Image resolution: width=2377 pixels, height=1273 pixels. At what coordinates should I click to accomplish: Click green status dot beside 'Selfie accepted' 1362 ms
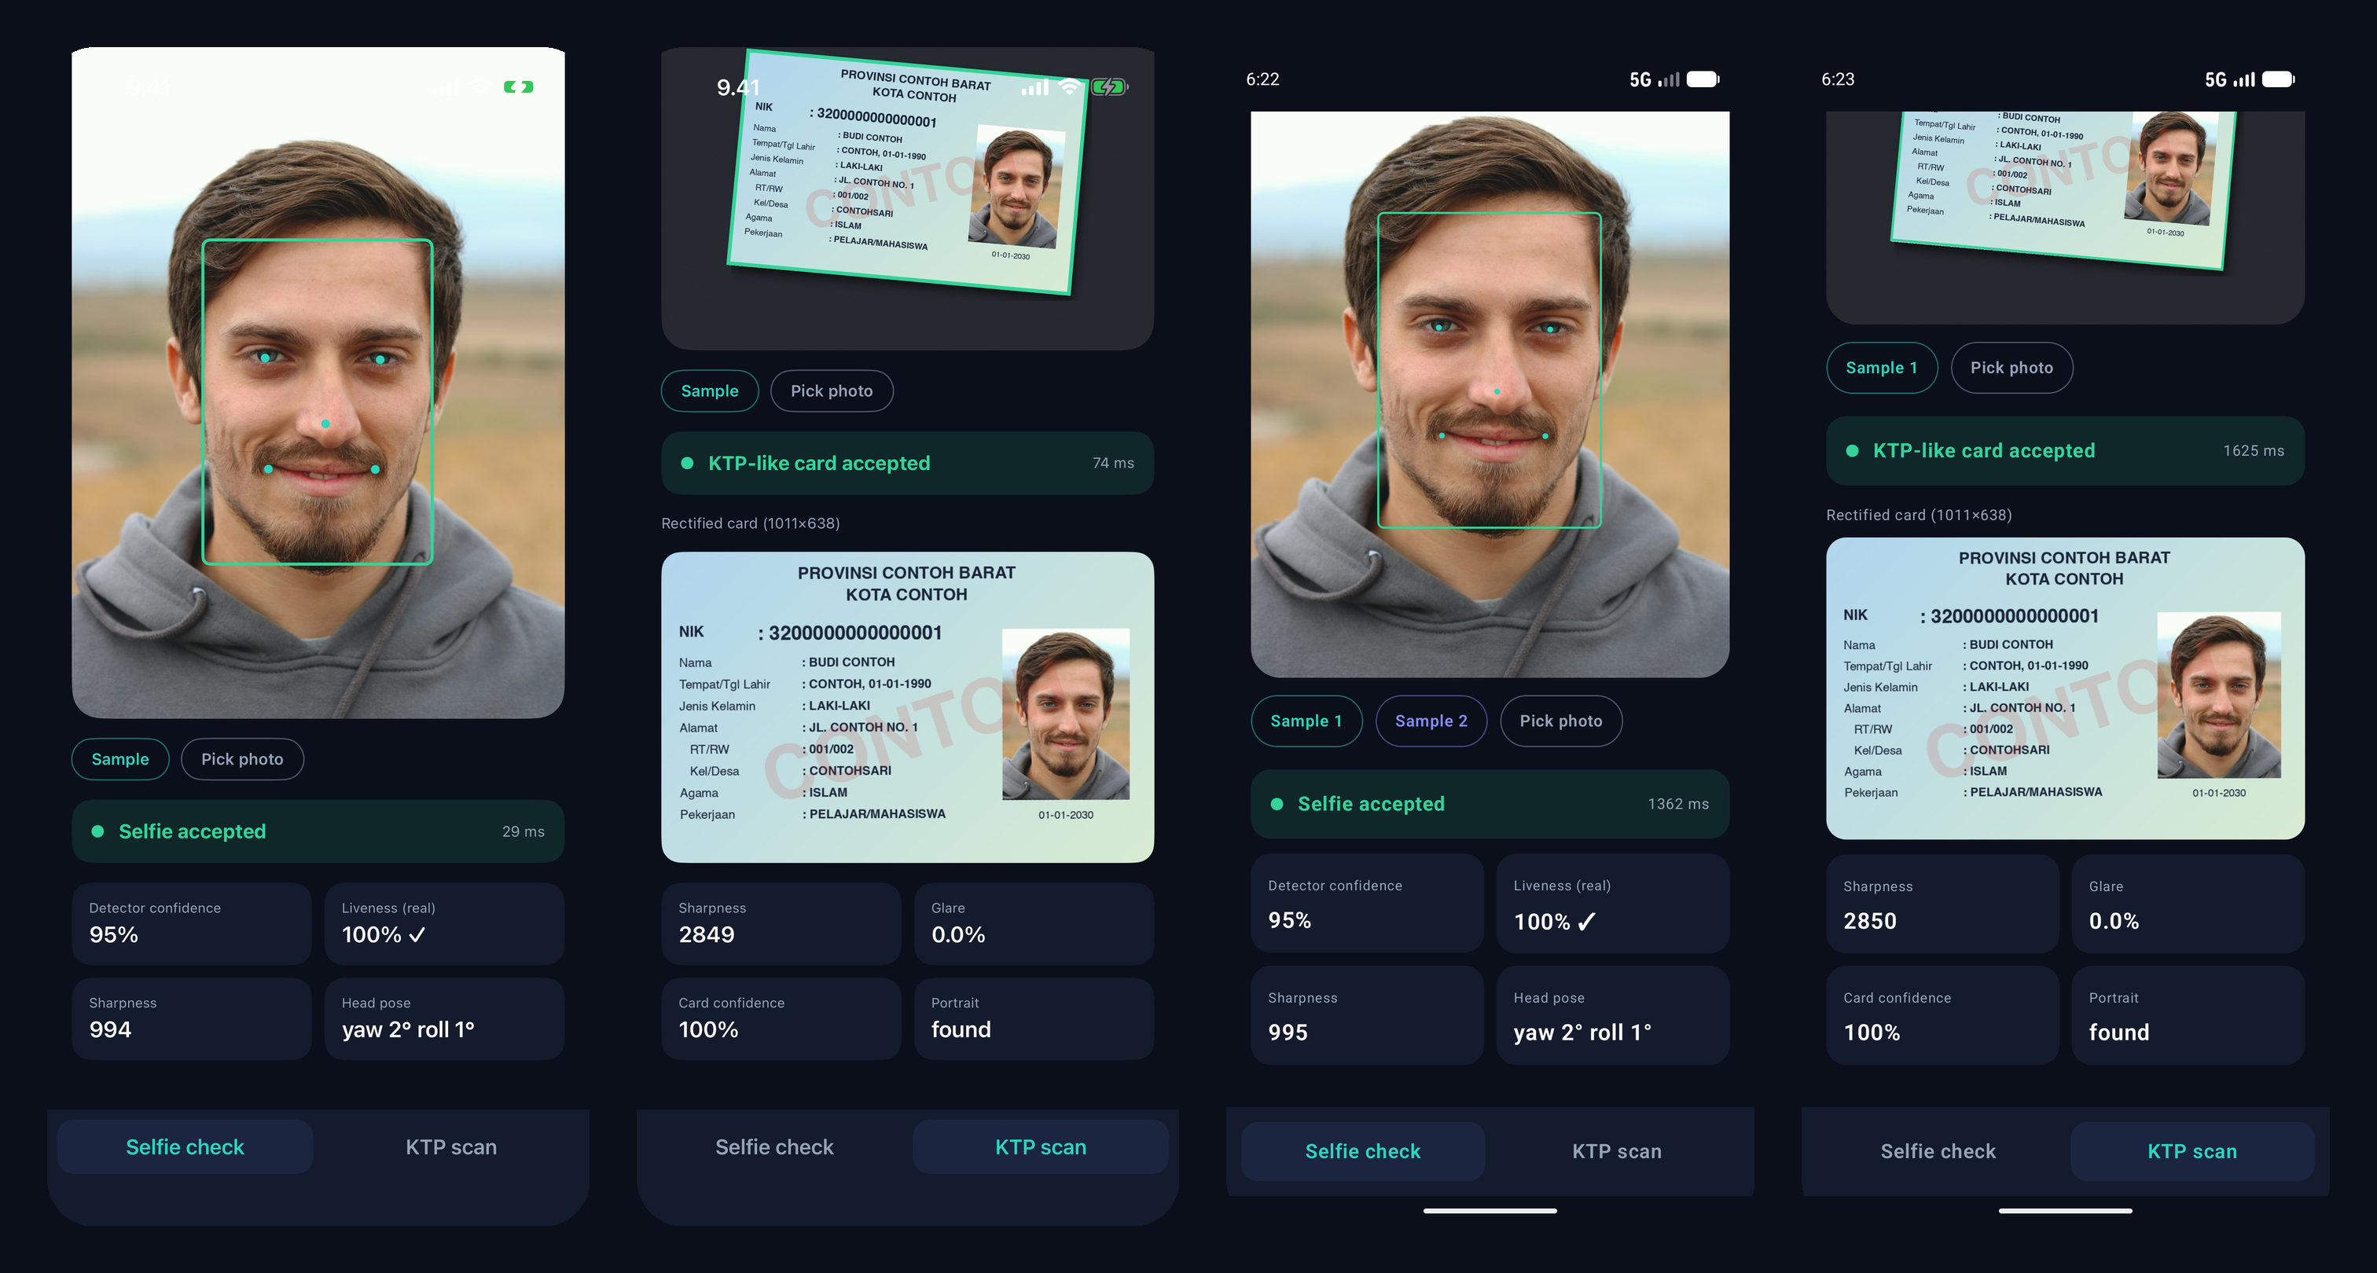[1277, 803]
